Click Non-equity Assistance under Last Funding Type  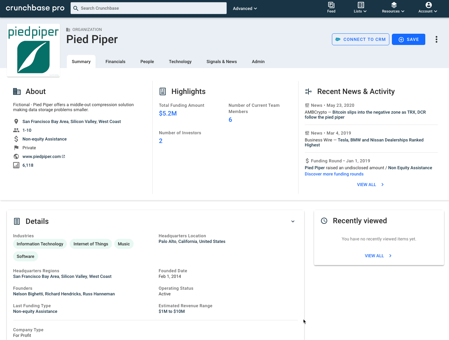[x=35, y=311]
